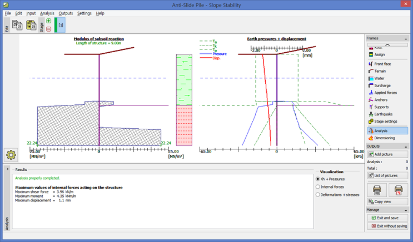
Task: Select Deformations + stresses visualization
Action: pyautogui.click(x=317, y=195)
